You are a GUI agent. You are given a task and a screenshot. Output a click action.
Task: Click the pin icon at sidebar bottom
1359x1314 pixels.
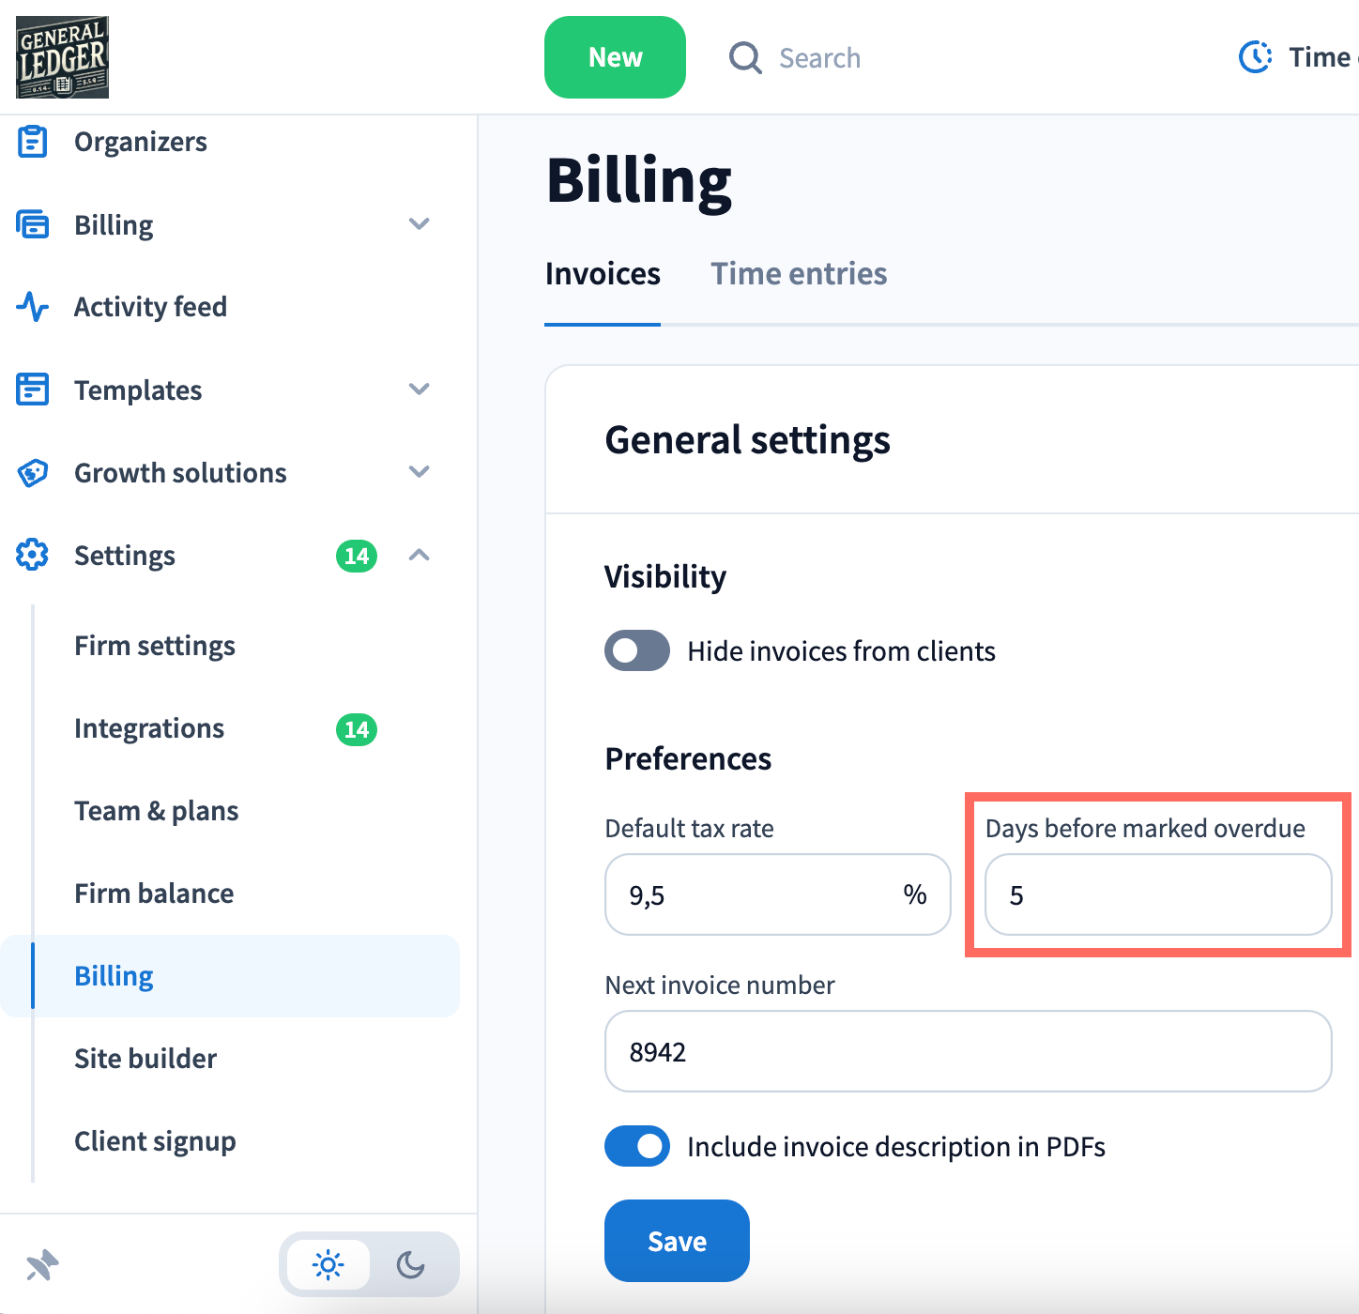pyautogui.click(x=42, y=1265)
